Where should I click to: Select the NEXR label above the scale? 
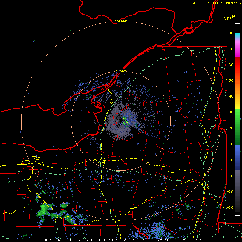coord(236,16)
